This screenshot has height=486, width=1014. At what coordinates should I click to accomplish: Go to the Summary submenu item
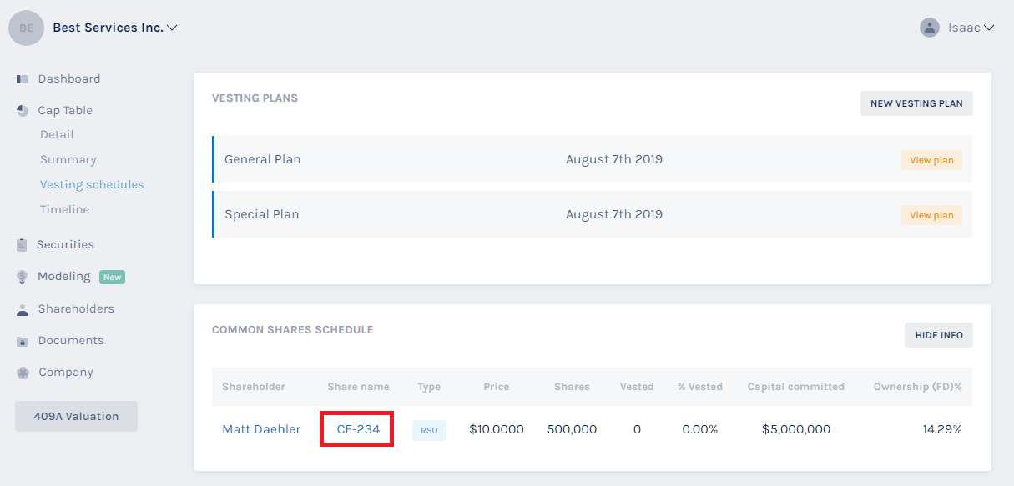click(x=68, y=160)
